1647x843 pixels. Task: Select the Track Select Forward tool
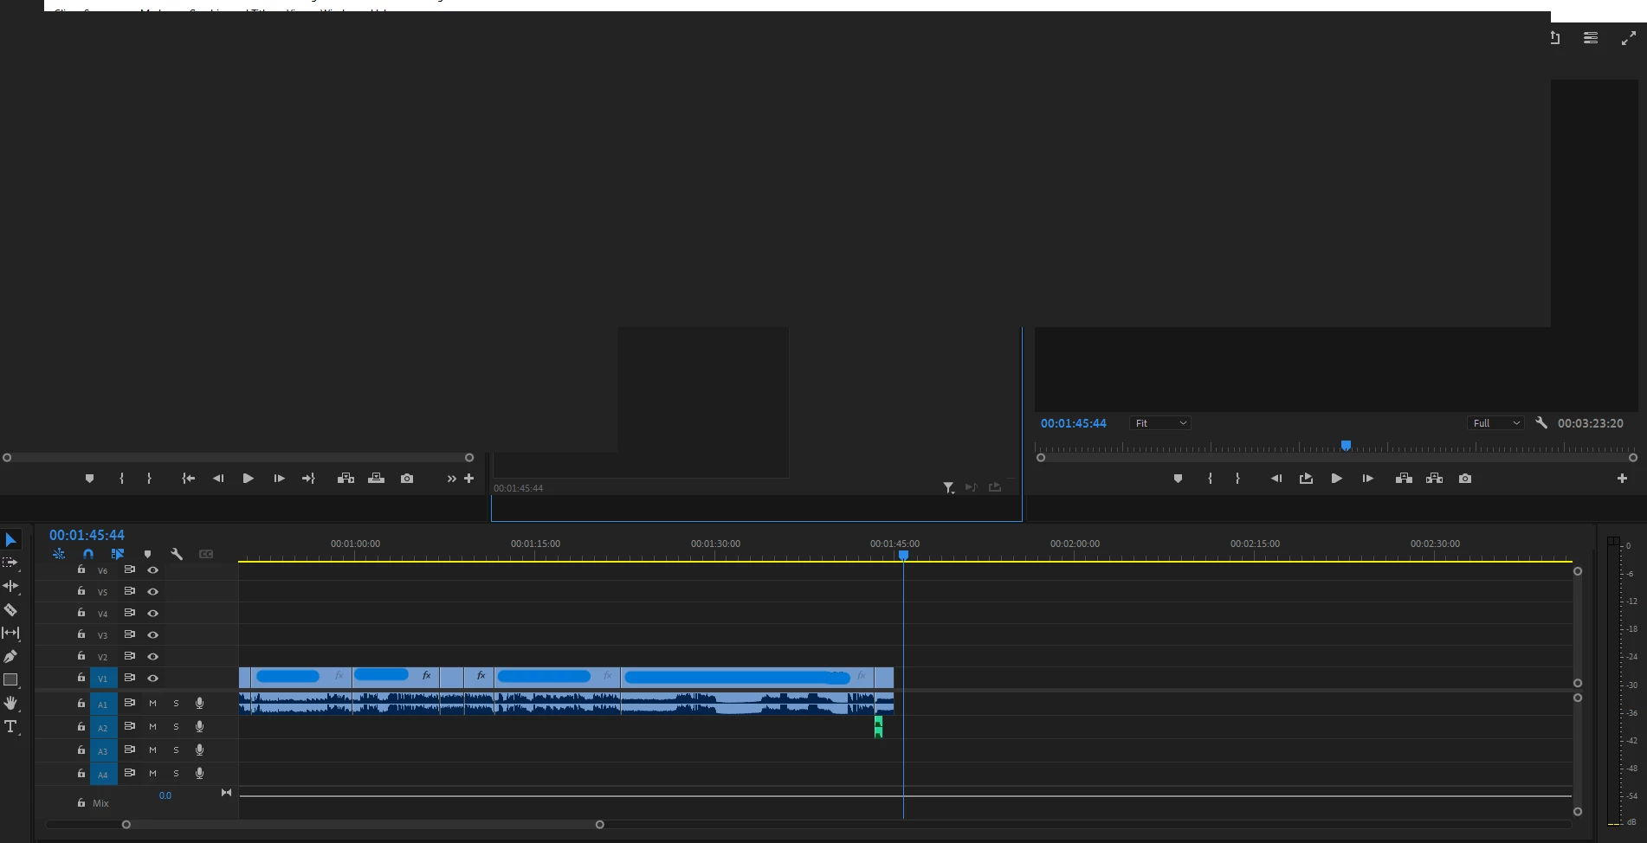pyautogui.click(x=10, y=563)
